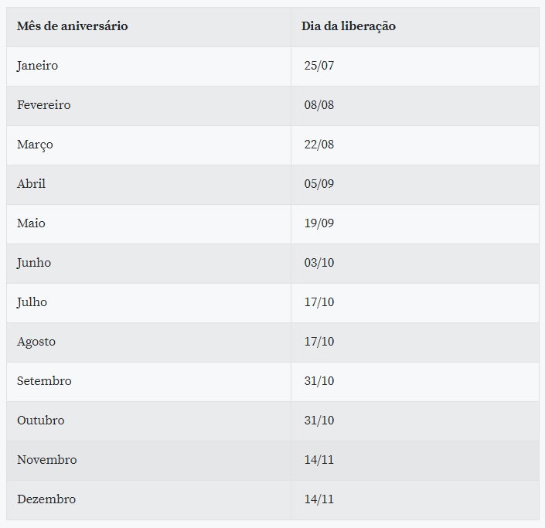Select the Abril month cell
The image size is (545, 528).
(32, 184)
